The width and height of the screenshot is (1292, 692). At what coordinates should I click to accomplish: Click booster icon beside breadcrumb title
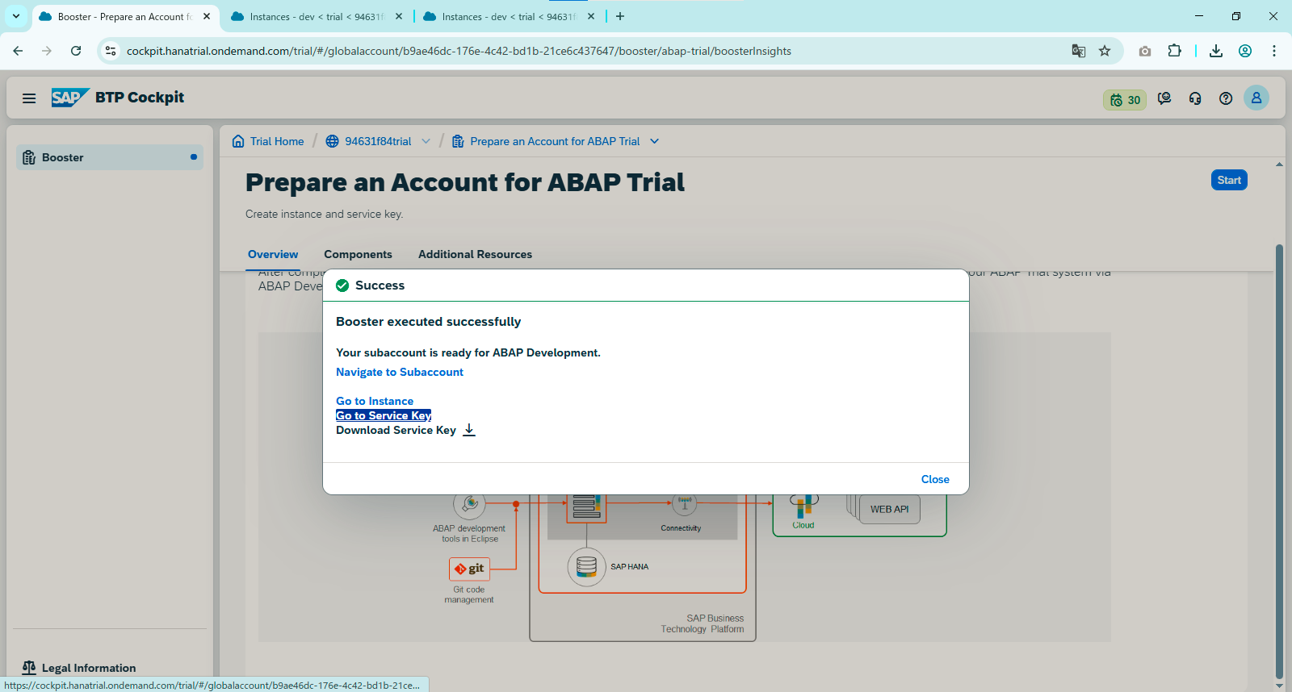point(458,141)
